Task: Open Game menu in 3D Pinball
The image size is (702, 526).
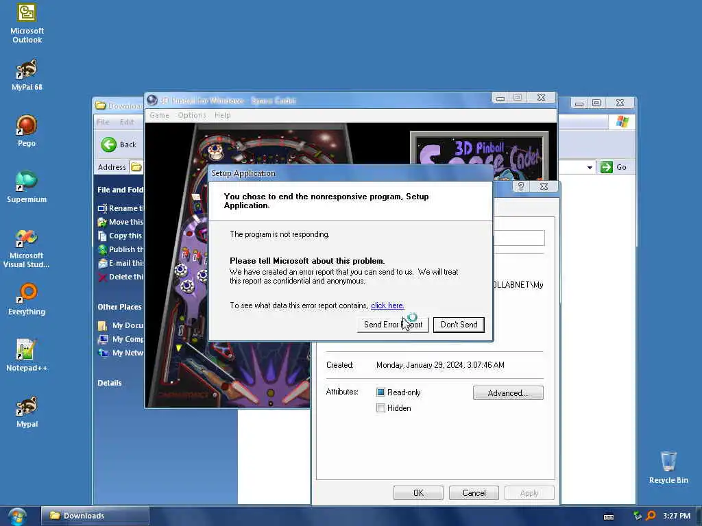Action: click(159, 115)
